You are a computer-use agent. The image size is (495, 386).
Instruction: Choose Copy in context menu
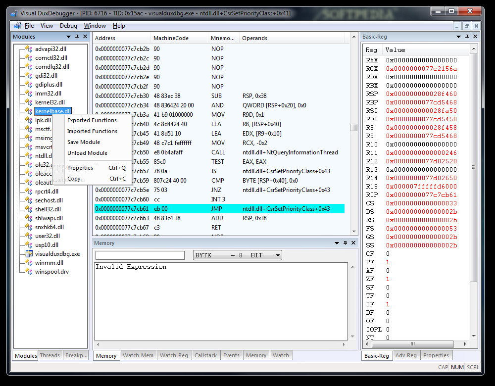pos(92,179)
